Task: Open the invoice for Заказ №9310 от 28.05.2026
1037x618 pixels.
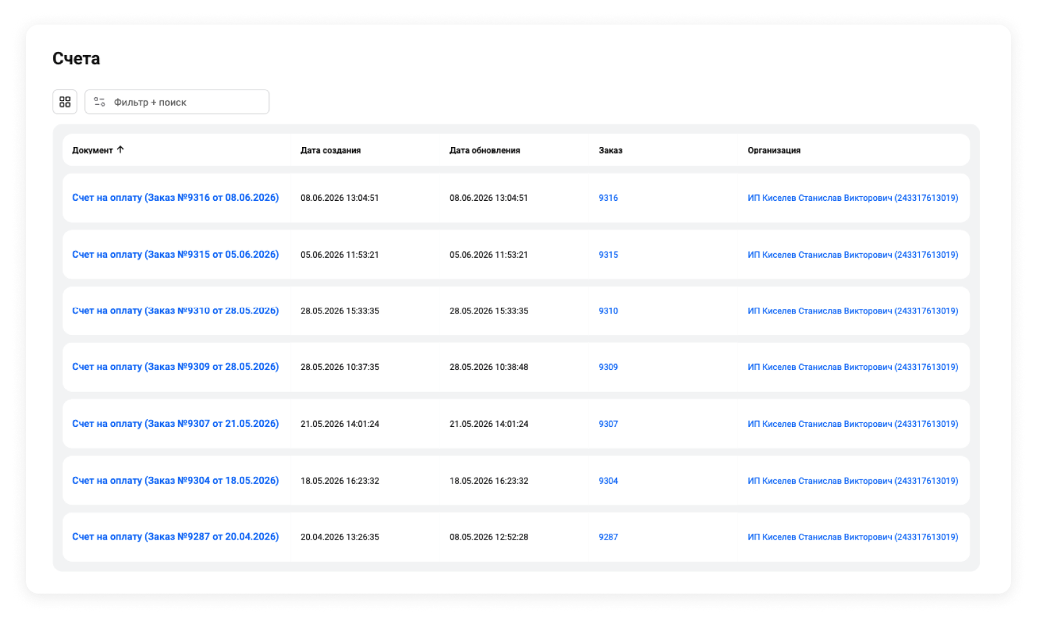Action: 176,311
